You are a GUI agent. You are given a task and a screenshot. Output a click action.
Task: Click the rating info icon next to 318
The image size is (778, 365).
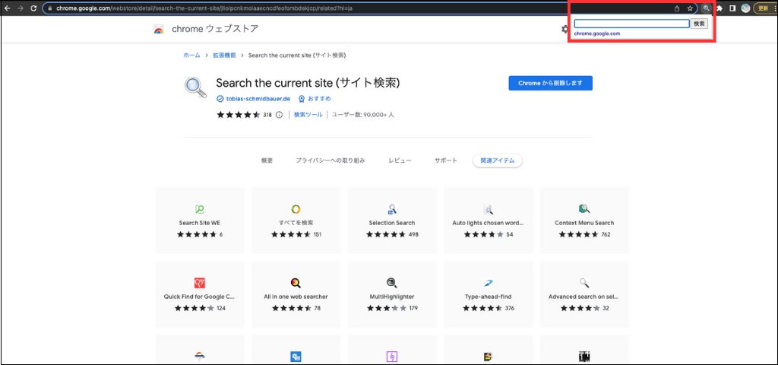point(279,115)
